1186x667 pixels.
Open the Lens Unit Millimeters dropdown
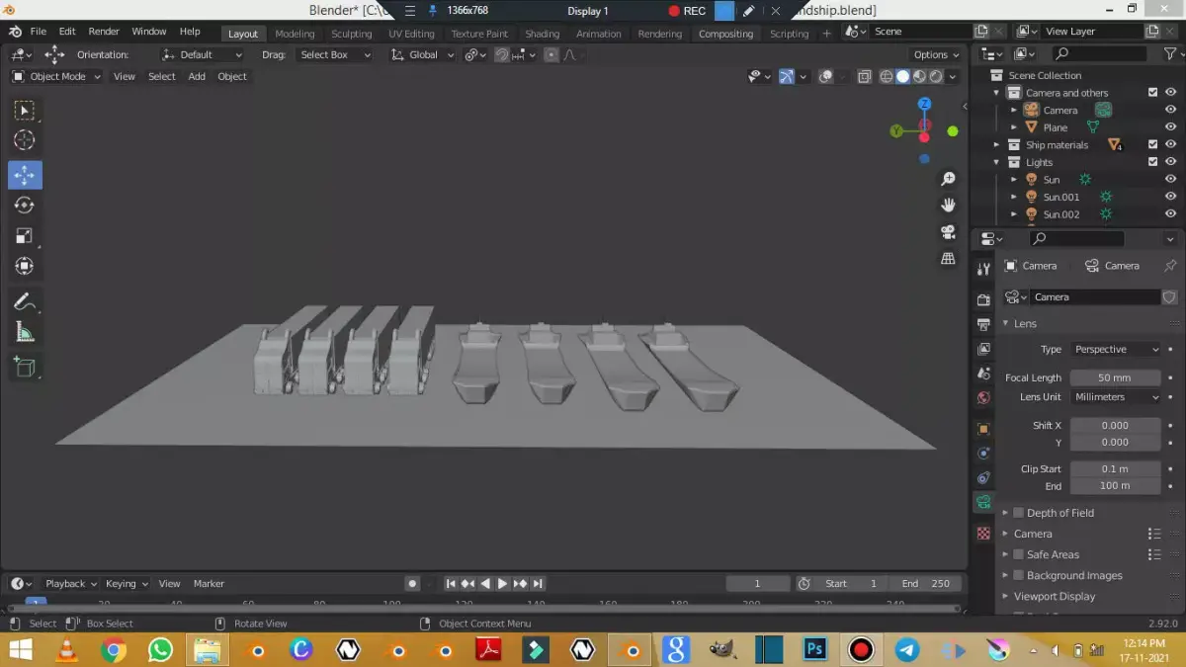1116,397
